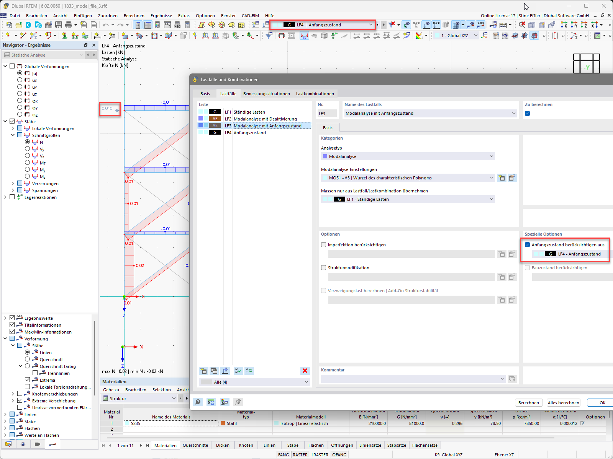Open the Extras menu

pos(184,16)
